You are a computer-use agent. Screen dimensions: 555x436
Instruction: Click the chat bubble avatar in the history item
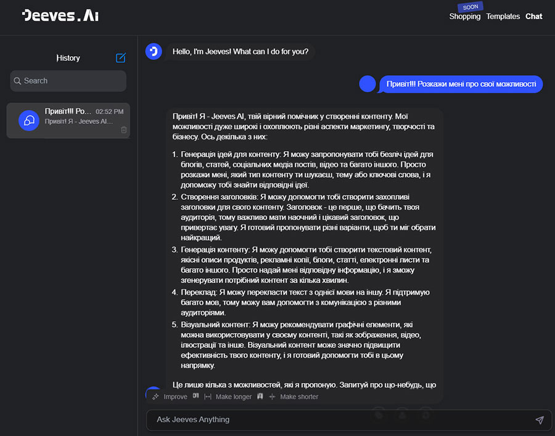pyautogui.click(x=28, y=120)
